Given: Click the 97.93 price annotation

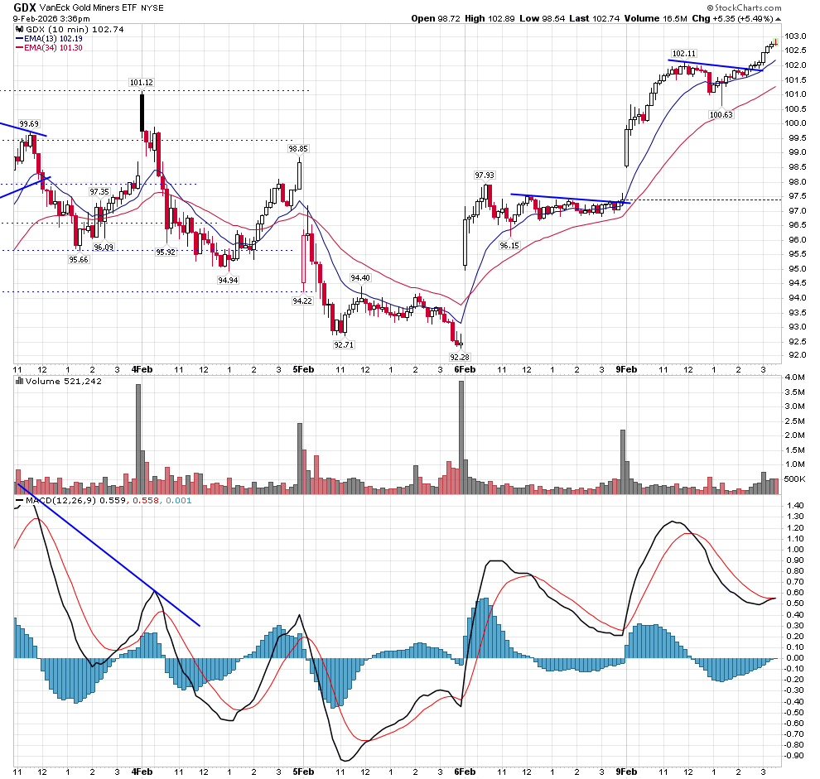Looking at the screenshot, I should tap(485, 175).
